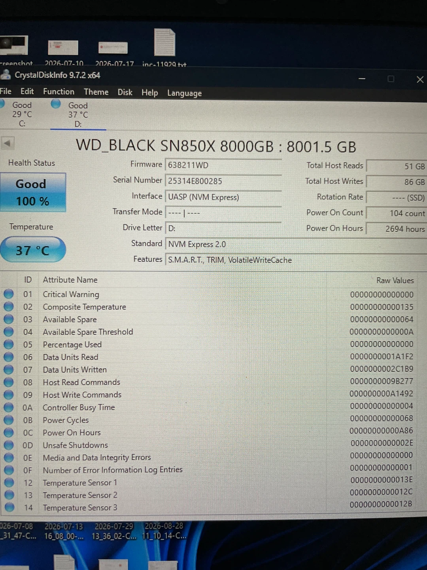Open the Disk menu

point(125,92)
